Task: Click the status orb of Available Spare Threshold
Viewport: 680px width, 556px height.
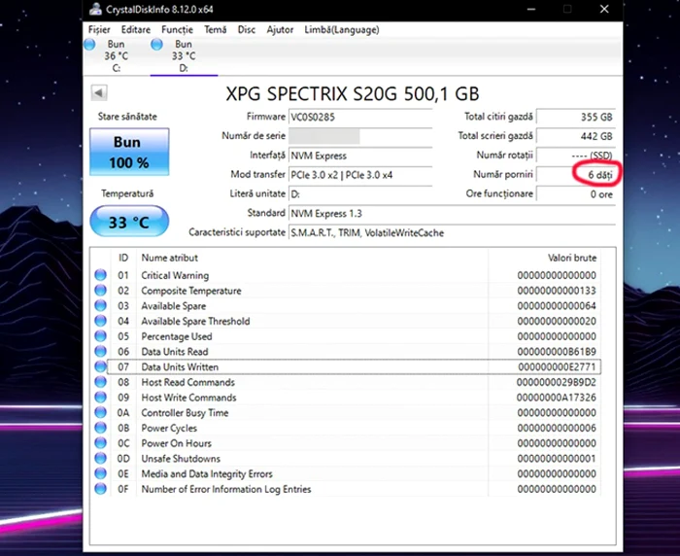Action: 100,321
